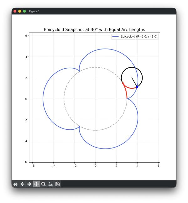Click the red contact point on the dashed circle
The image size is (188, 203).
pyautogui.click(x=123, y=83)
